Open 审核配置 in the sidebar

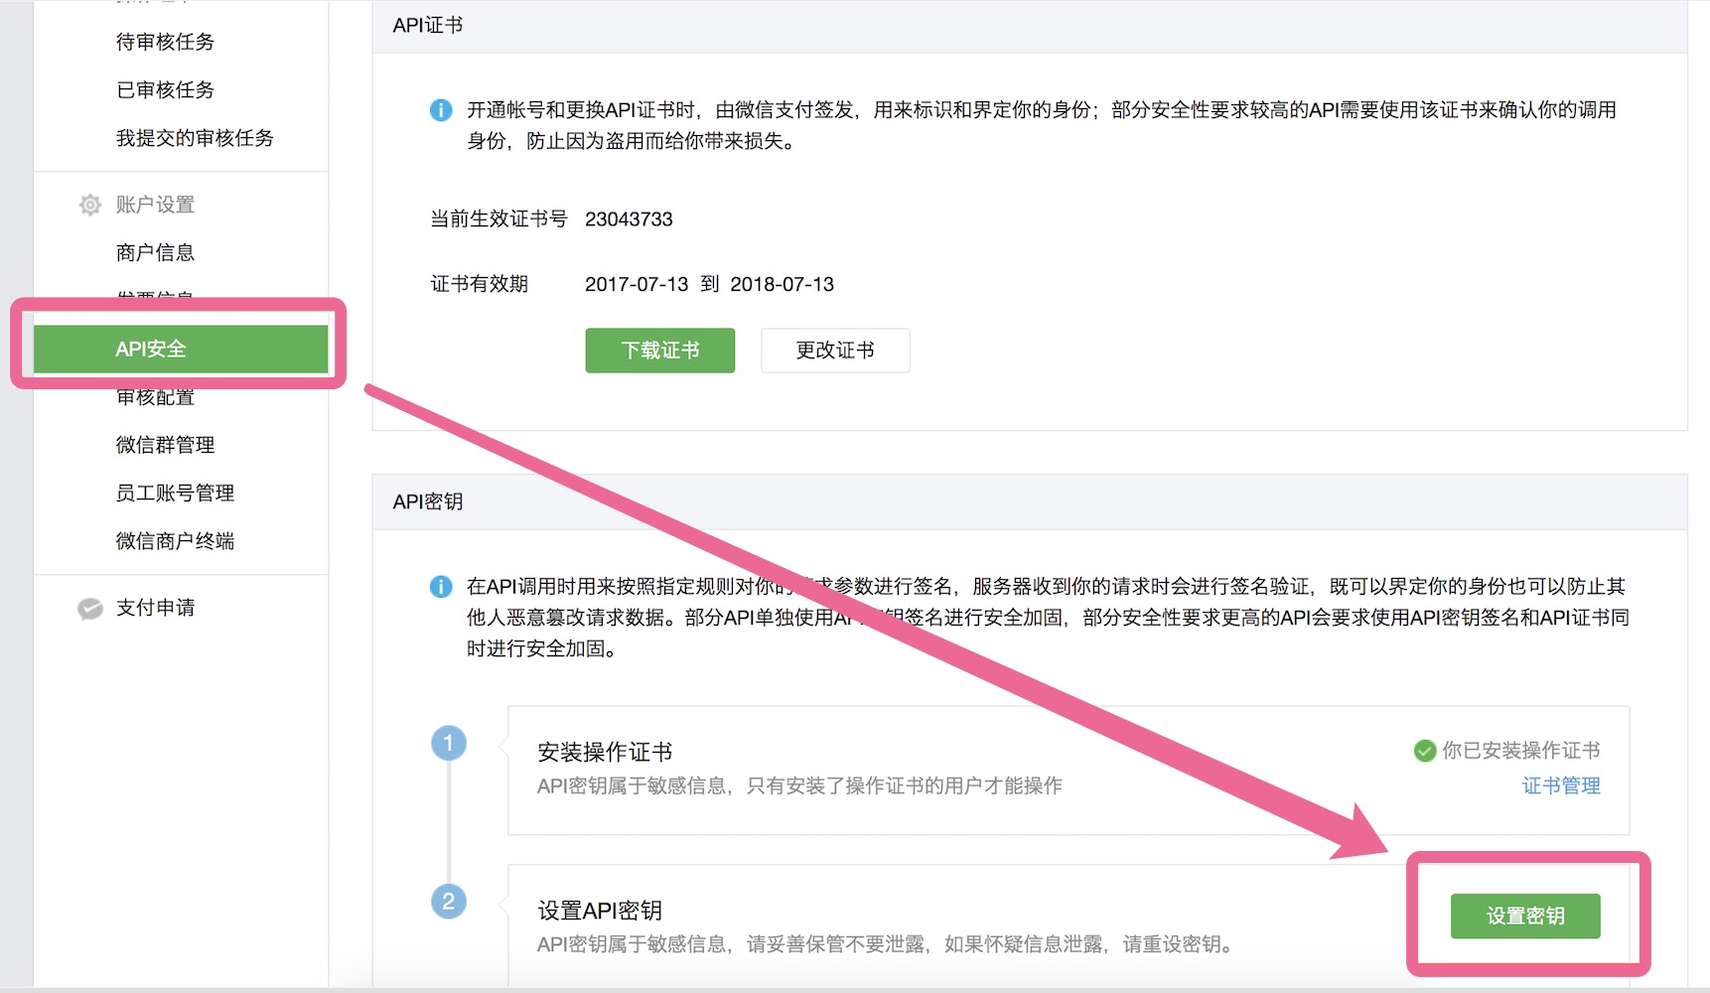pyautogui.click(x=155, y=398)
